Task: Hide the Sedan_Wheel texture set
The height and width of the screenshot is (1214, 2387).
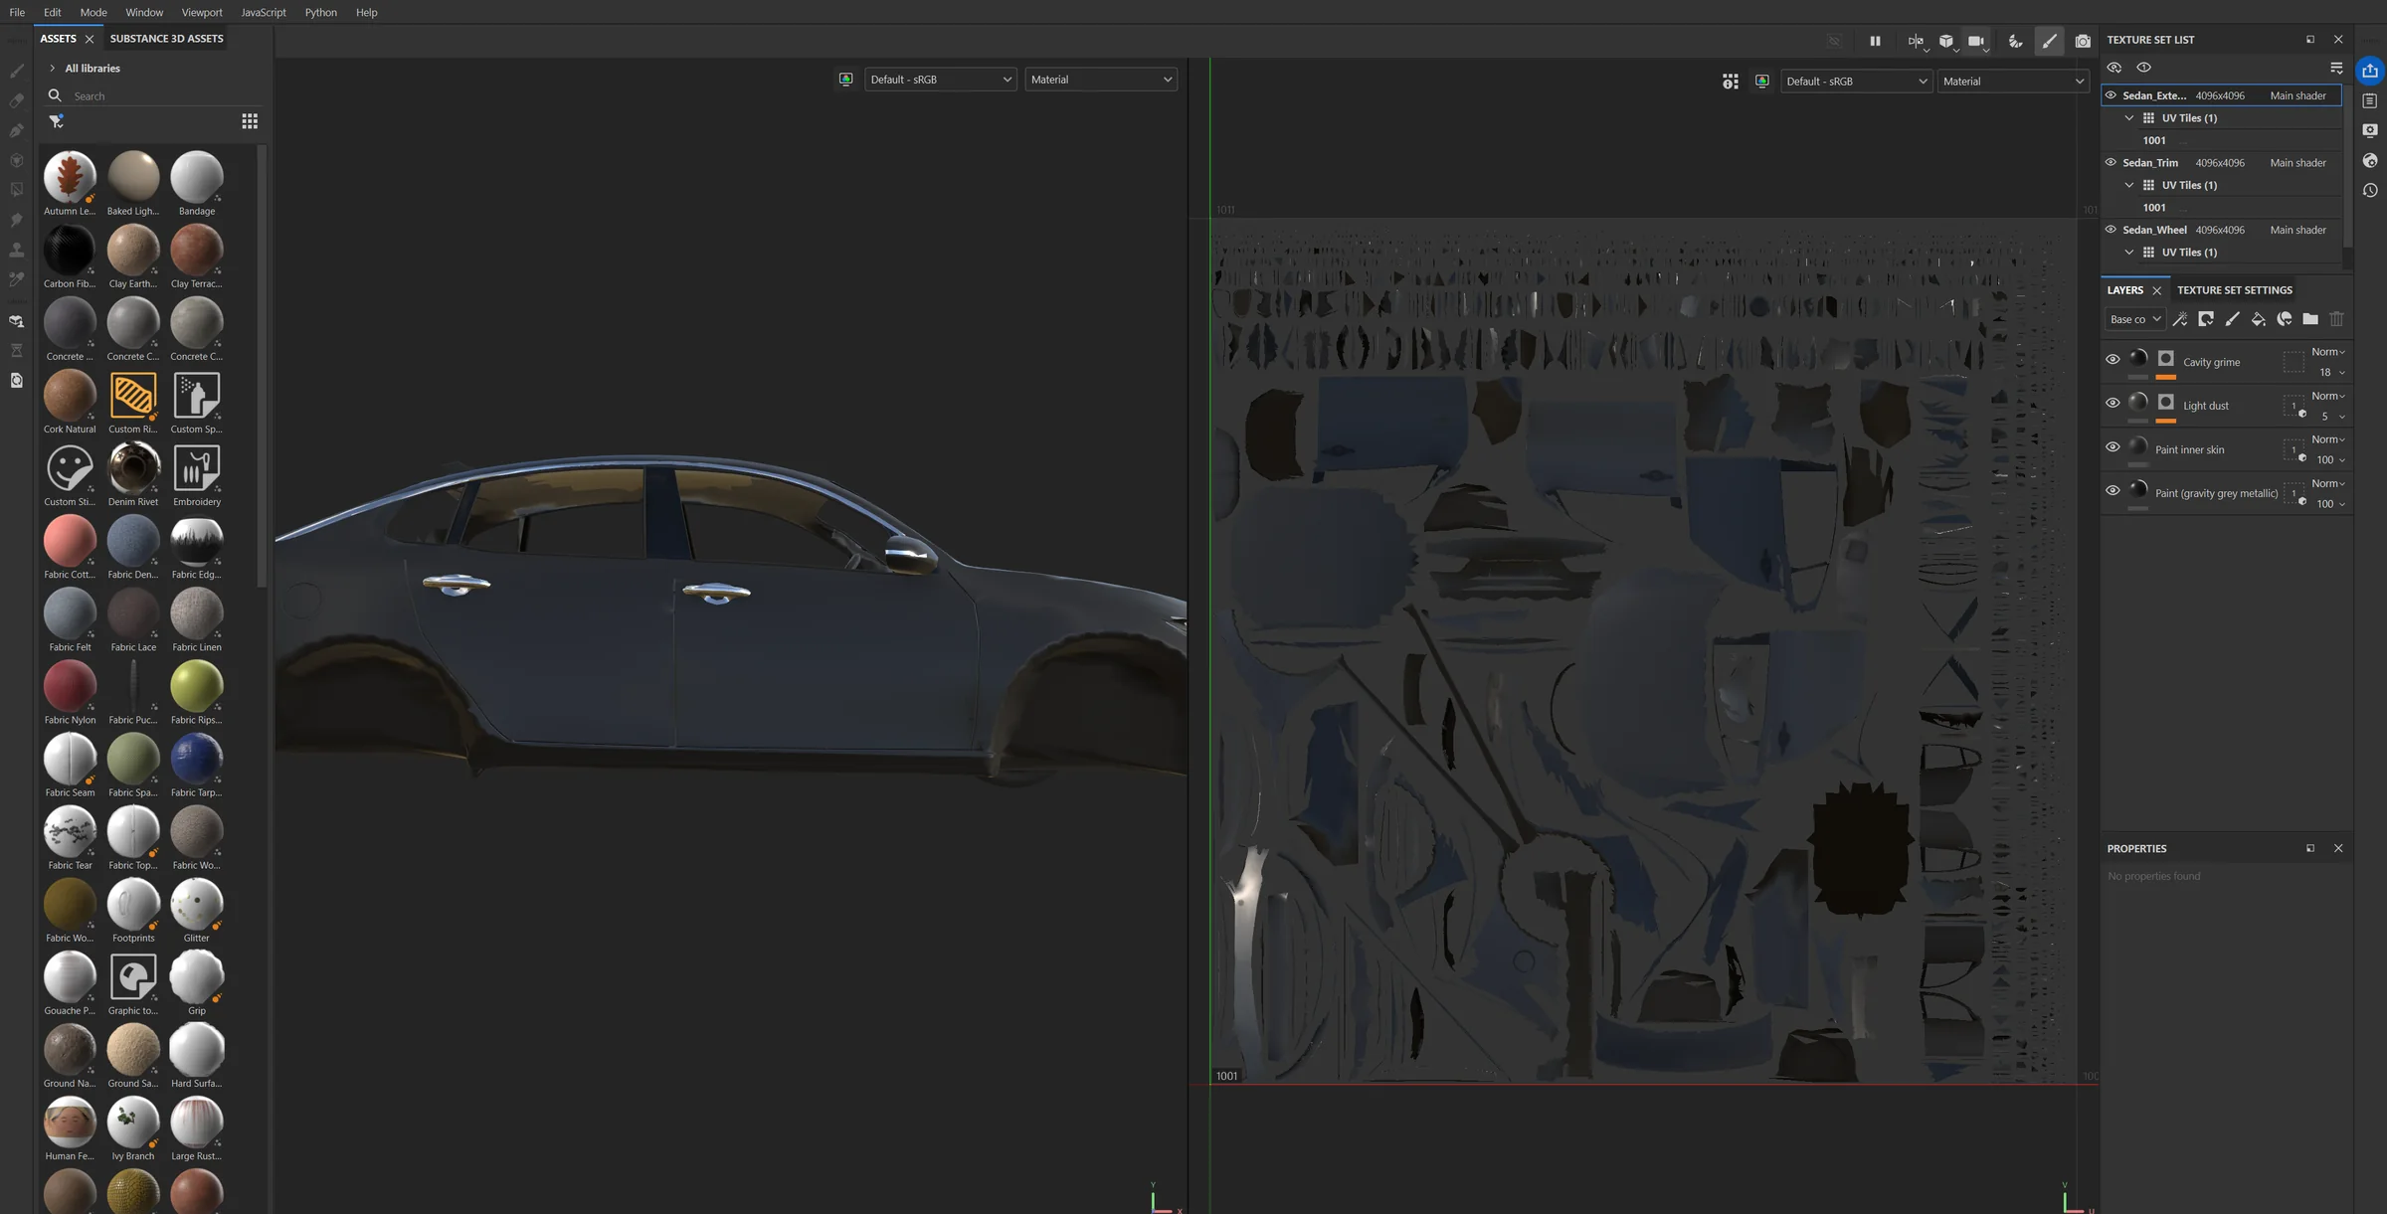Action: coord(2111,230)
